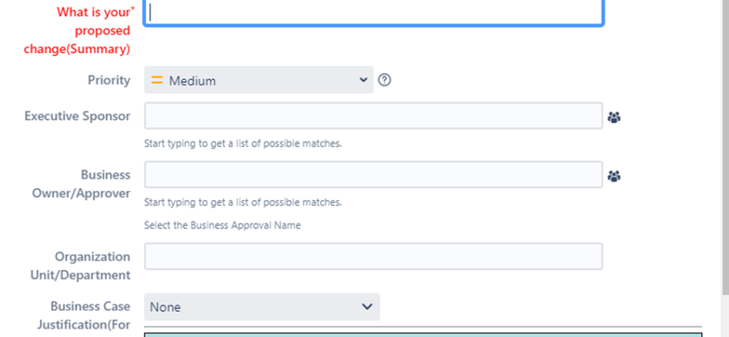Screen dimensions: 729x337
Task: Expand the Business Case Justification None dropdown
Action: click(261, 307)
